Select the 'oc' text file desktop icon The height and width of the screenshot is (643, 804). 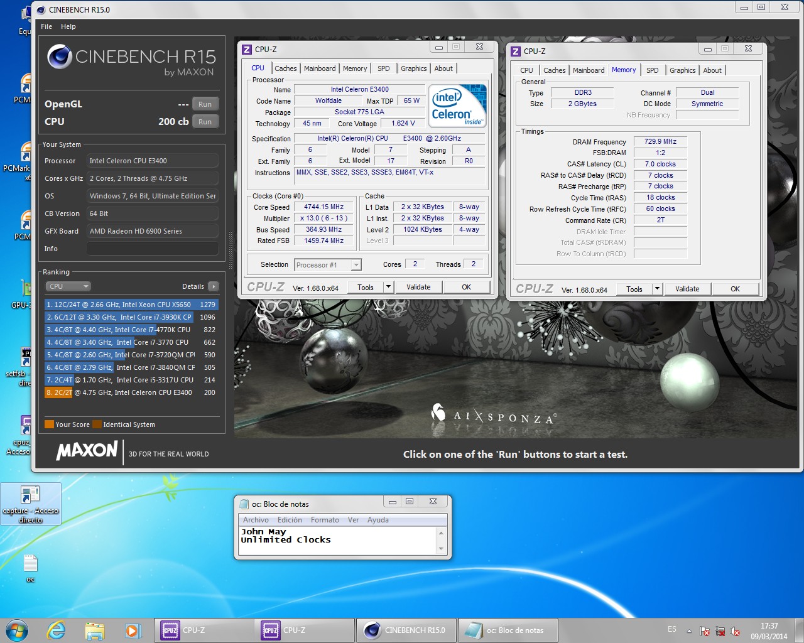click(30, 568)
